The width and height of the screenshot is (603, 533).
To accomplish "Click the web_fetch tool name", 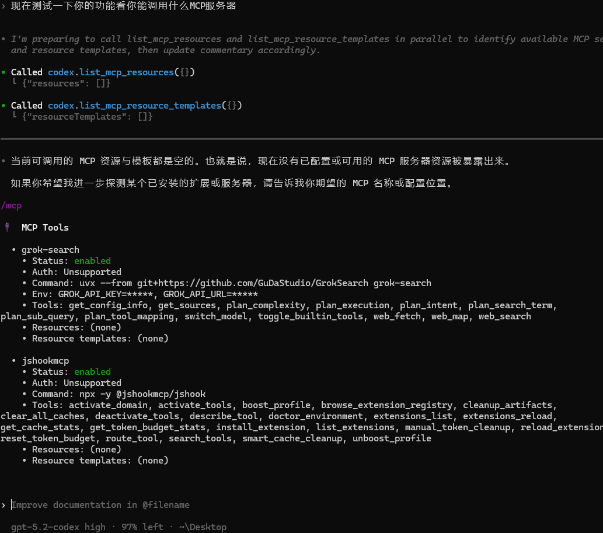I will (397, 316).
